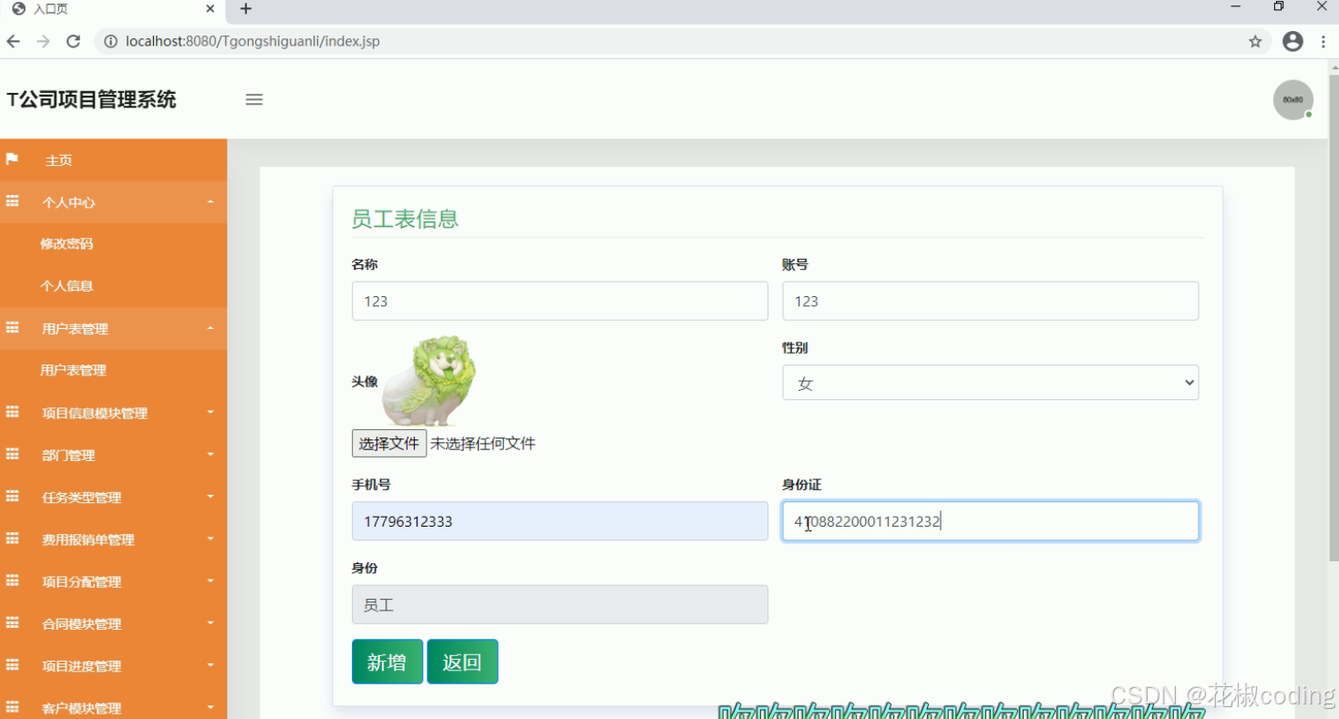Click the icon beside 用户表管理
1339x719 pixels.
pos(13,328)
